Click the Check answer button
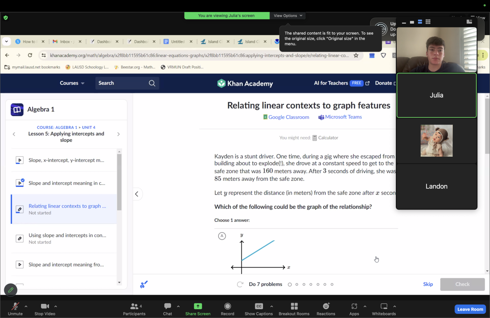Screen dimensions: 490x318 pyautogui.click(x=462, y=284)
